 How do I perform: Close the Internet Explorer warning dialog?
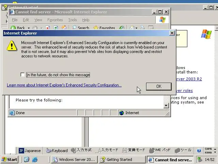(172, 33)
